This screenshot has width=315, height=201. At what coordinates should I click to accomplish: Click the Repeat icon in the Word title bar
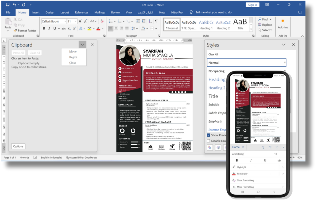pyautogui.click(x=23, y=5)
